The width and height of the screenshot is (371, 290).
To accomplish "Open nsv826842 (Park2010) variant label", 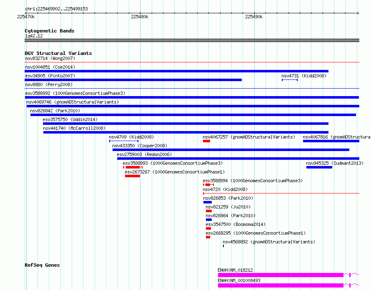I will [x=55, y=111].
